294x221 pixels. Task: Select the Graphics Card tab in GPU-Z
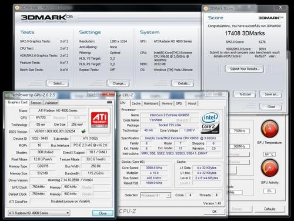coord(18,102)
